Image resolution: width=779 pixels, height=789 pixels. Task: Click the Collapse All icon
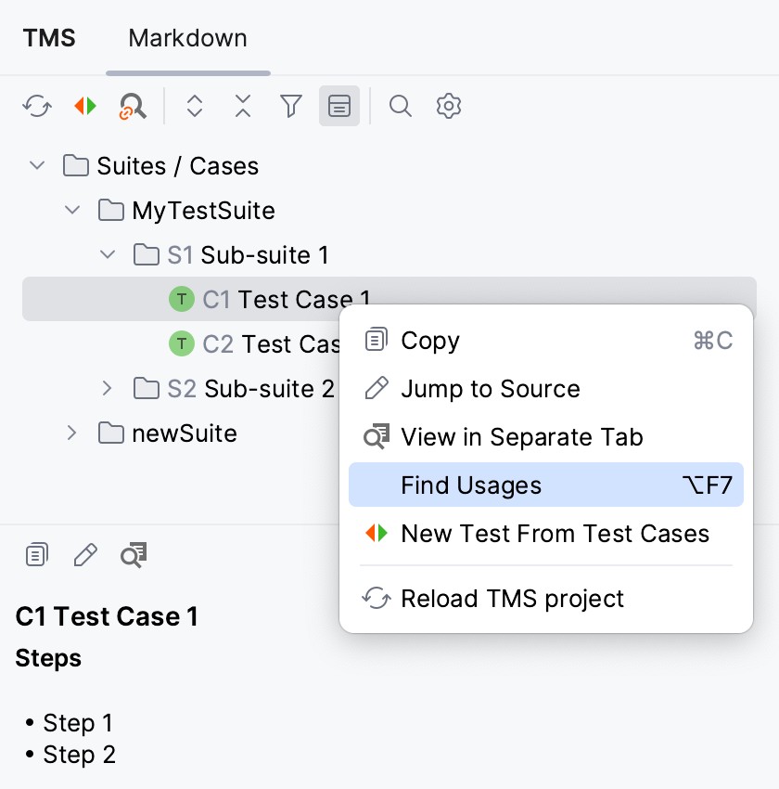pos(242,106)
